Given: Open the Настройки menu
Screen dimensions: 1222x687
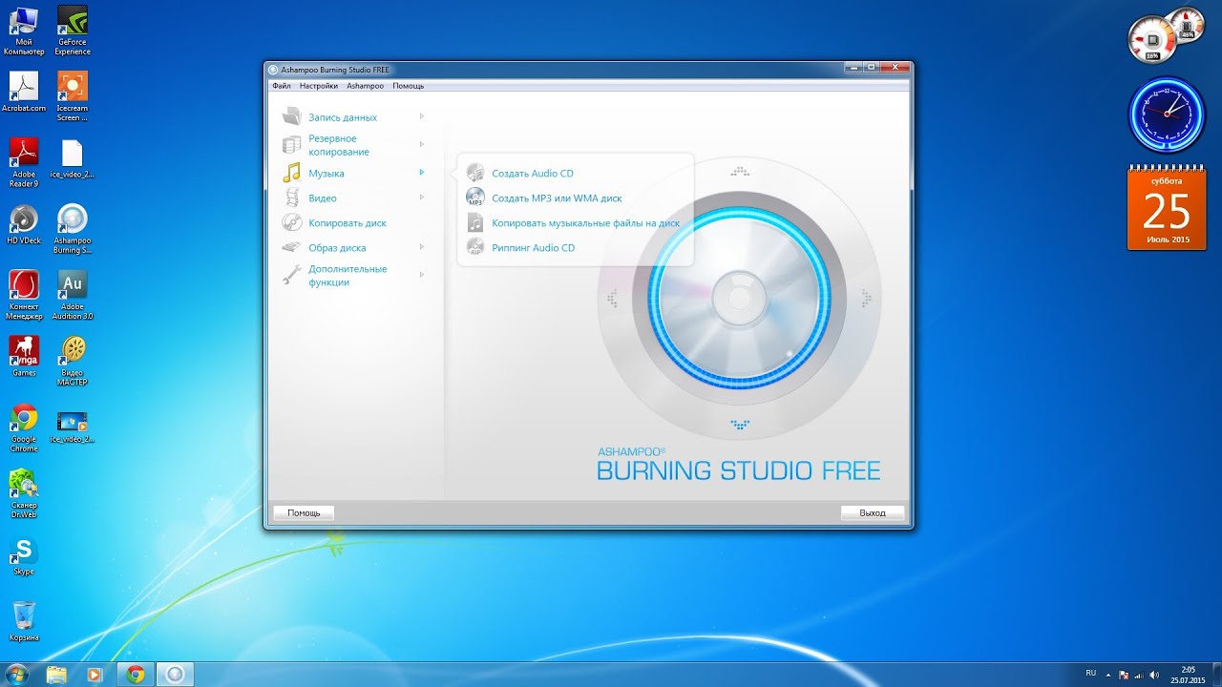Looking at the screenshot, I should (318, 86).
